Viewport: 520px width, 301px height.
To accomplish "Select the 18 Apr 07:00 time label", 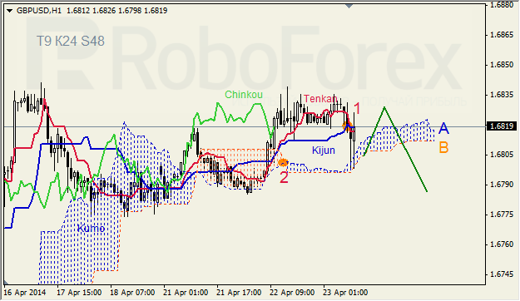I will tap(132, 293).
